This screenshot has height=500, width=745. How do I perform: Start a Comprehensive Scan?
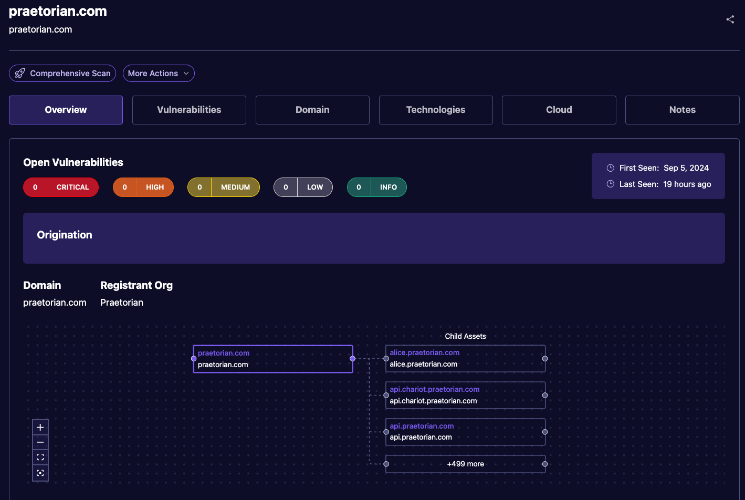pyautogui.click(x=62, y=74)
